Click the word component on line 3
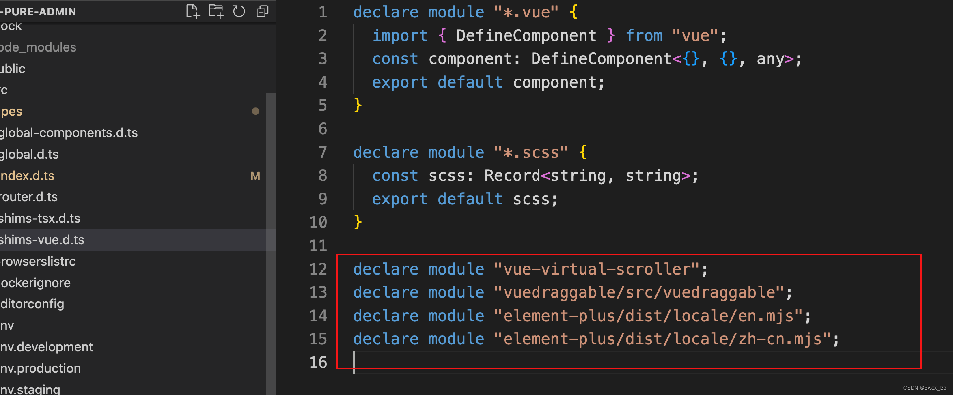 [470, 59]
